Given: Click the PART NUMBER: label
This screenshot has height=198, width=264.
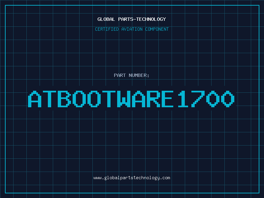Looking at the screenshot, I should (132, 75).
